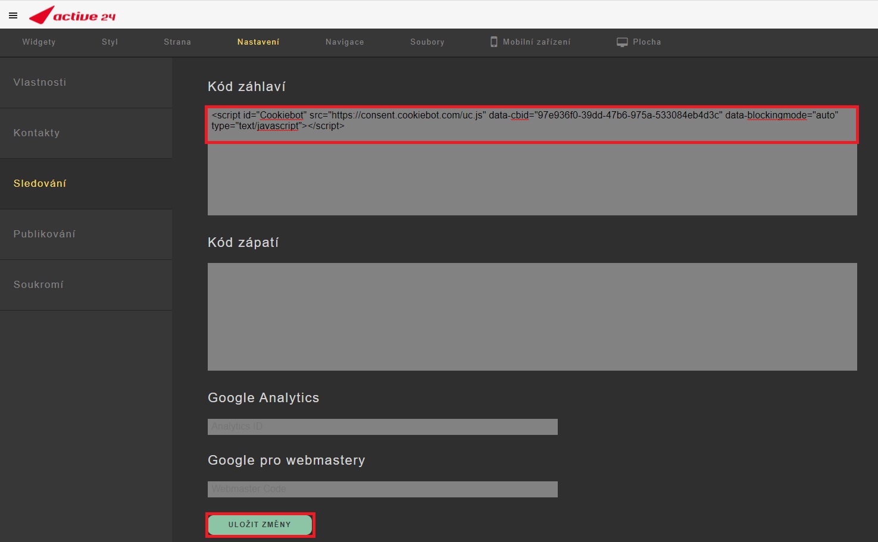Image resolution: width=878 pixels, height=542 pixels.
Task: Click the Kód zápatí heading
Action: 243,243
